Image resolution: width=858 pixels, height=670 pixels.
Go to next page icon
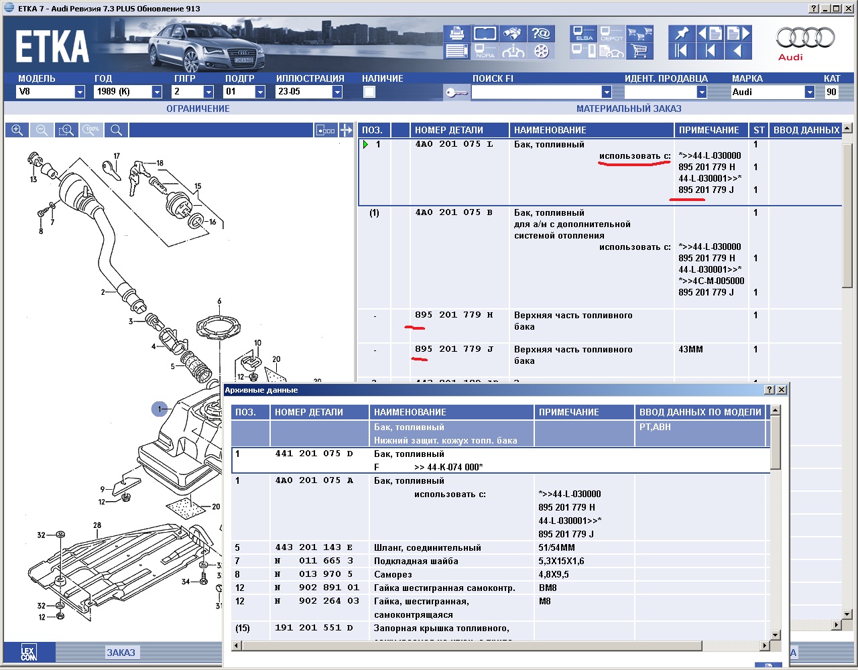pyautogui.click(x=738, y=33)
